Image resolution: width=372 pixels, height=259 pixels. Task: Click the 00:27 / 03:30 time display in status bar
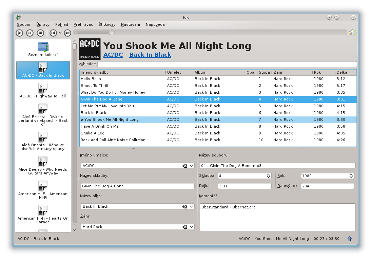327,239
